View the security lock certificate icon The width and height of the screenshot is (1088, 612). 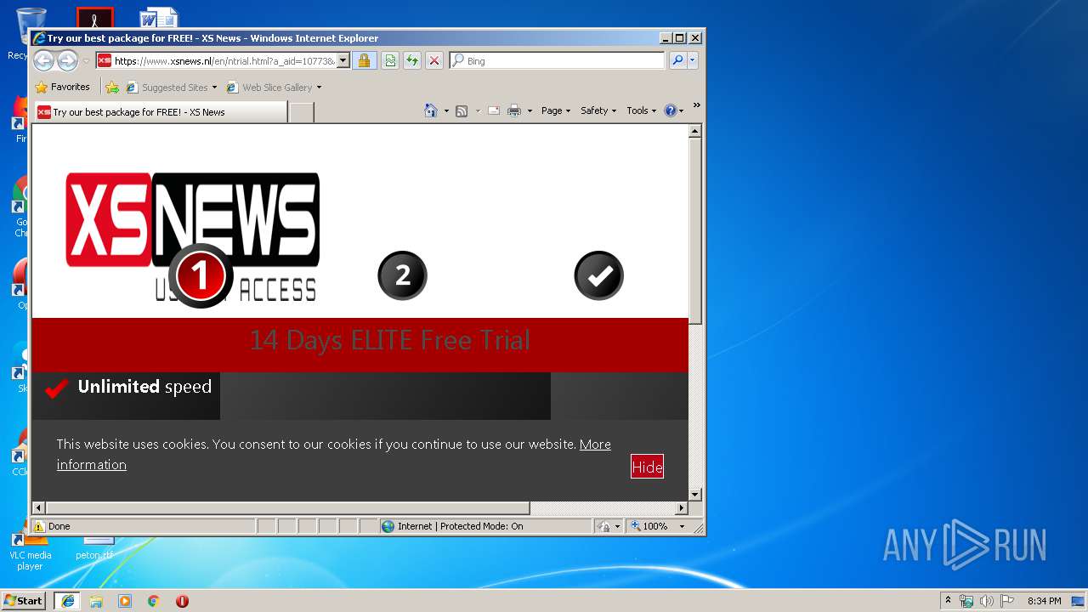pos(364,60)
